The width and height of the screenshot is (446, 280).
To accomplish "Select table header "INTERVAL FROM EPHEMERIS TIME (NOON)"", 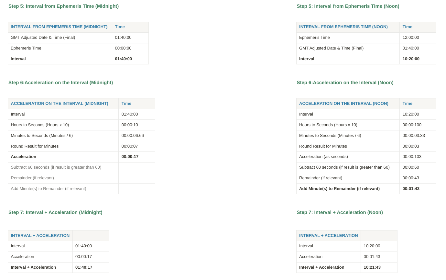I will pos(343,27).
